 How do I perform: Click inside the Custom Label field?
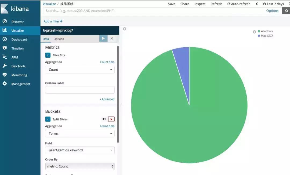click(79, 90)
